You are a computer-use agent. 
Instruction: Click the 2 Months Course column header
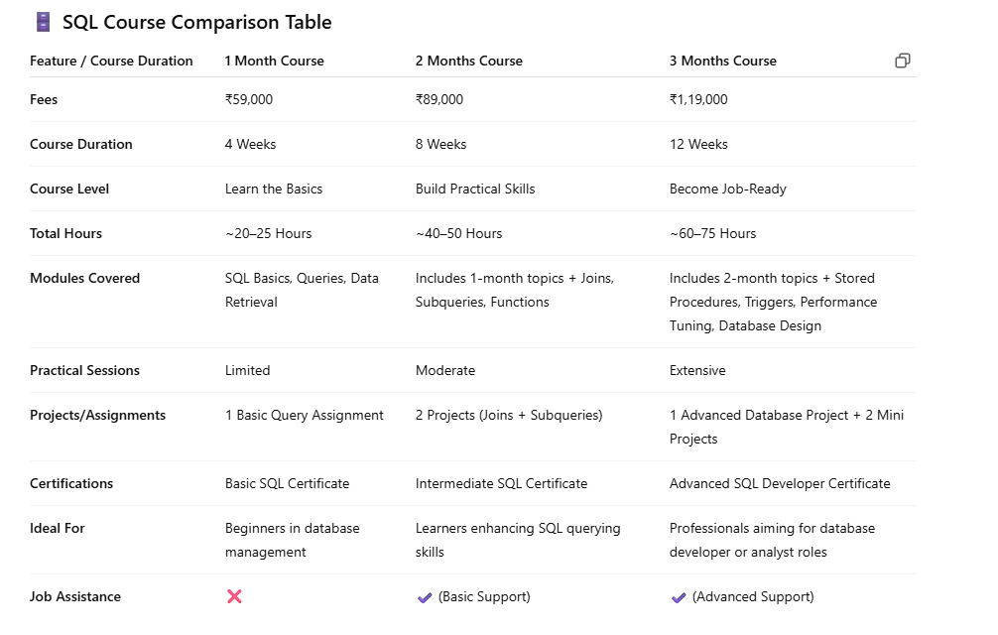tap(468, 61)
